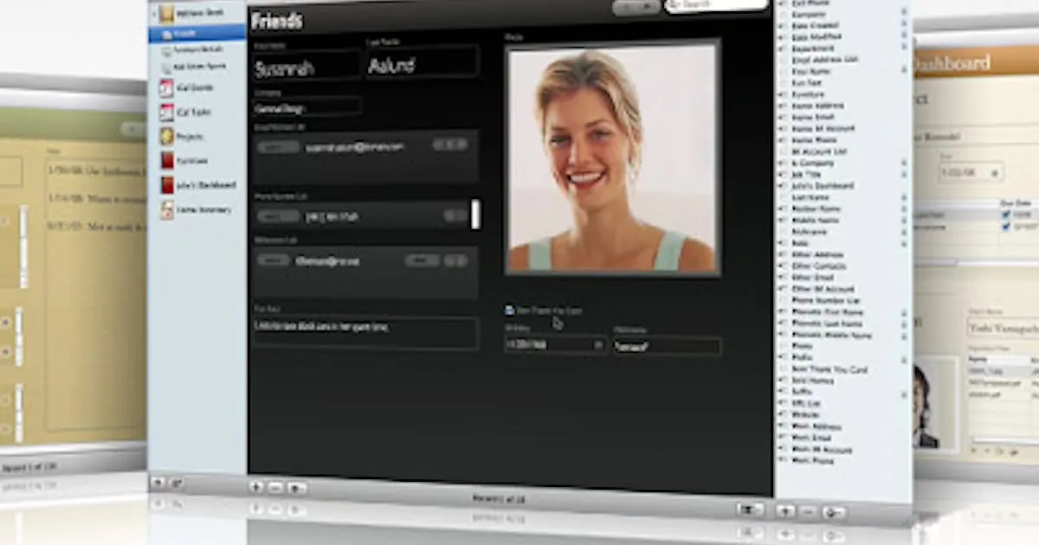Open the iCal Tasks library
Screen dimensions: 1039x545
[x=193, y=112]
